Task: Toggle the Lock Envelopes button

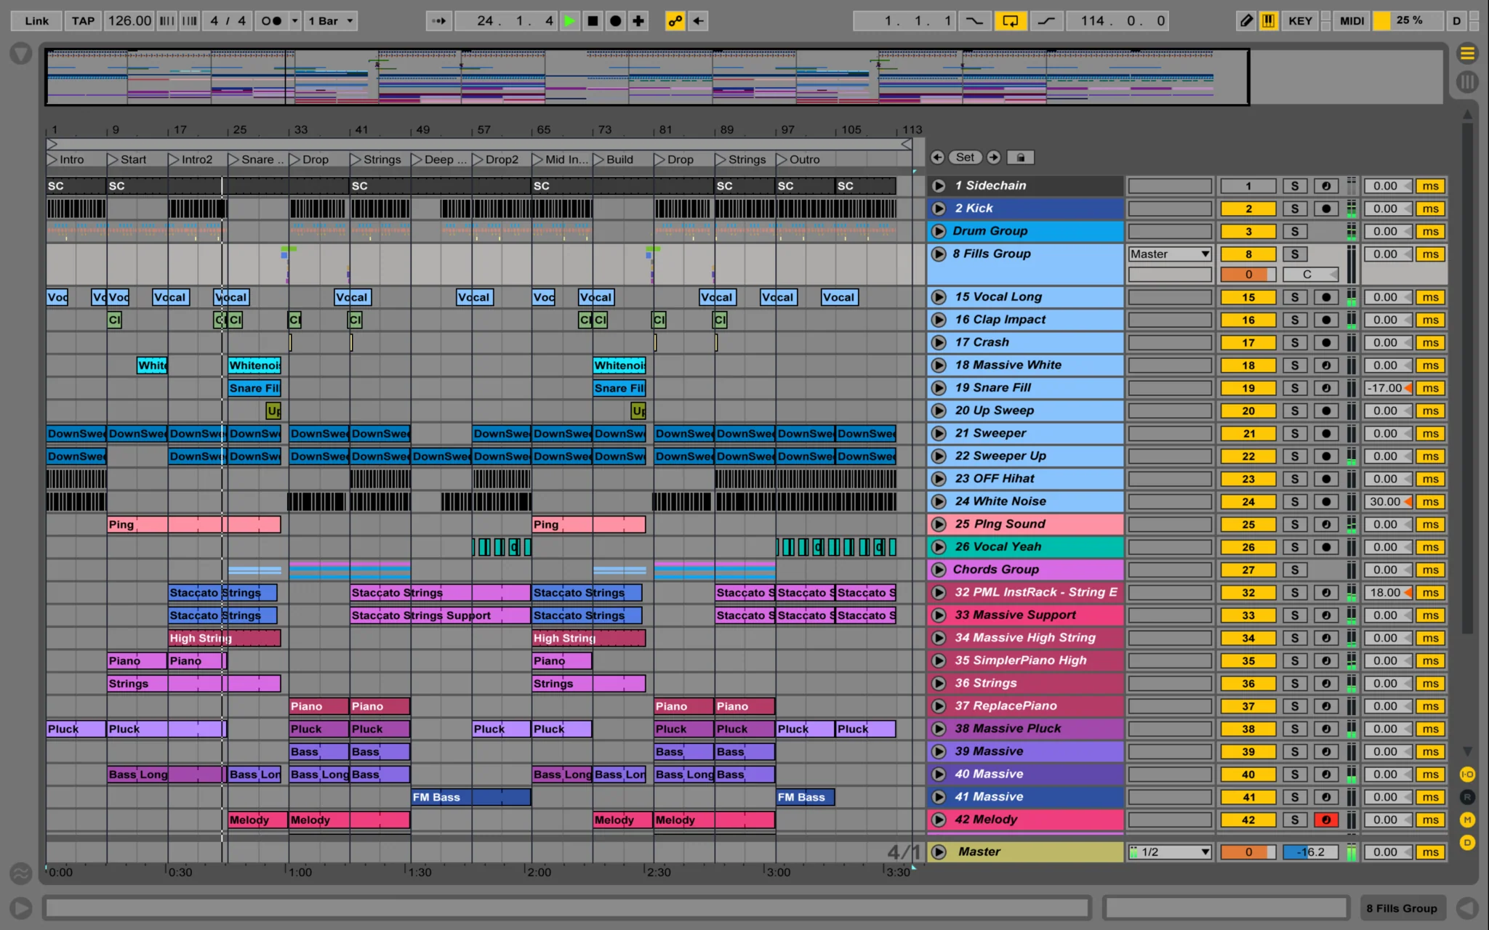Action: 1021,157
